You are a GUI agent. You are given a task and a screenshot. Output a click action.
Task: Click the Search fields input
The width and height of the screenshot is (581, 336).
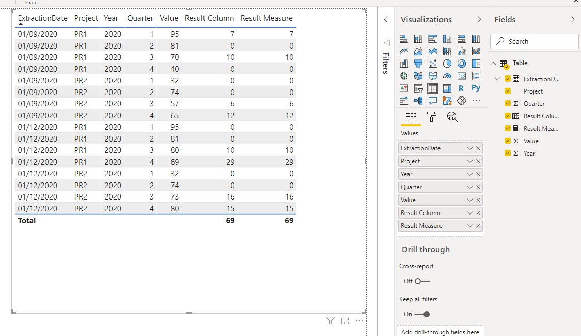[535, 41]
